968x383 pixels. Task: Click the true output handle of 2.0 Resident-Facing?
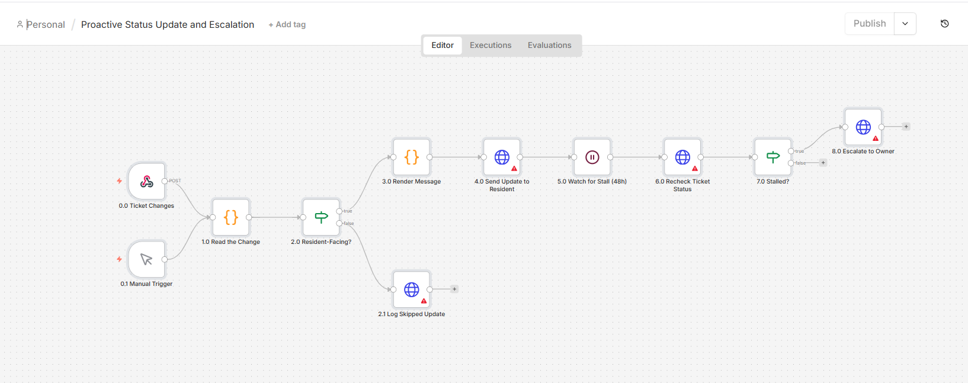339,211
